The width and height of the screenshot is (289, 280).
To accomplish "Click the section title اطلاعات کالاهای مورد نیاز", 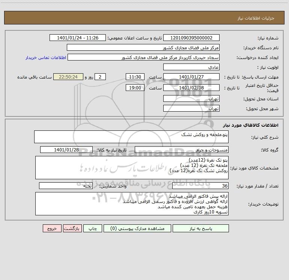I will coord(251,125).
